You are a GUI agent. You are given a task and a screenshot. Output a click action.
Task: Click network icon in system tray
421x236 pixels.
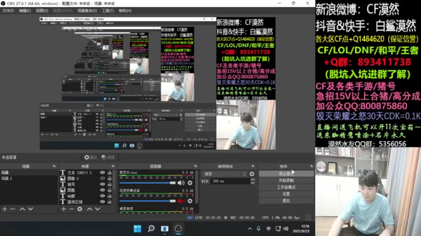tap(278, 229)
